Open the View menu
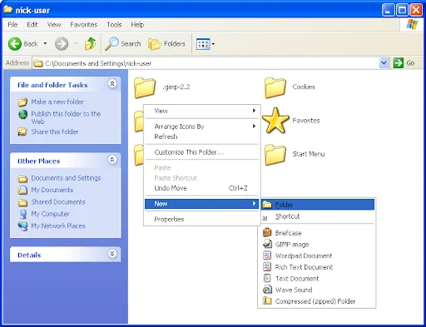 (x=54, y=25)
